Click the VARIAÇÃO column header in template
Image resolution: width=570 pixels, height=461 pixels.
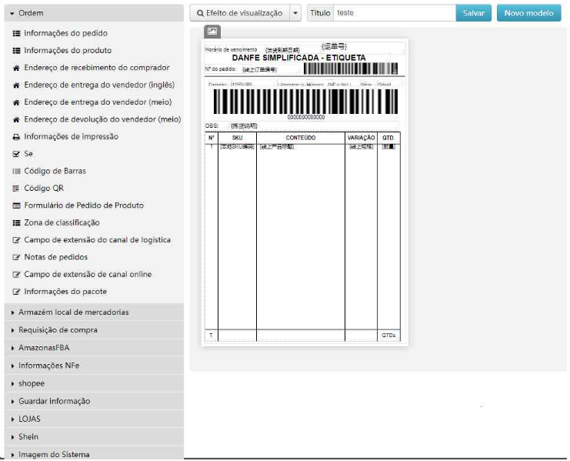coord(361,139)
